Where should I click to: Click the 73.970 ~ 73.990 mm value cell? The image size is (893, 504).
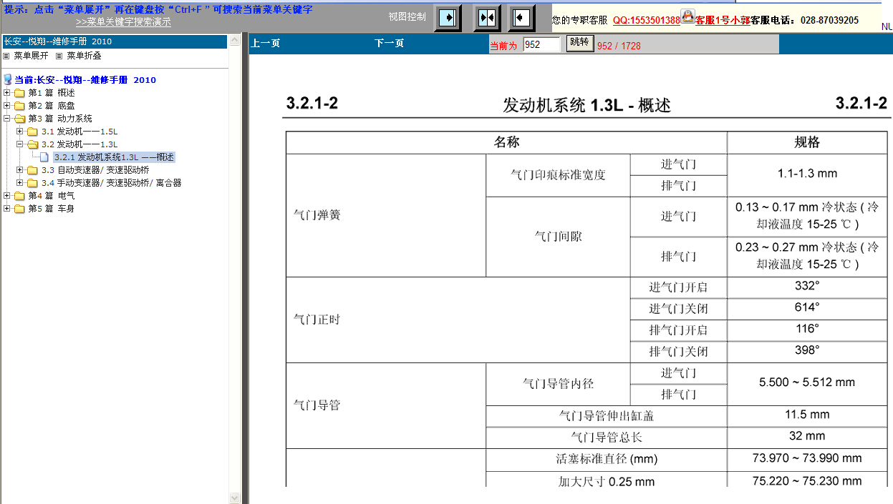click(x=807, y=458)
